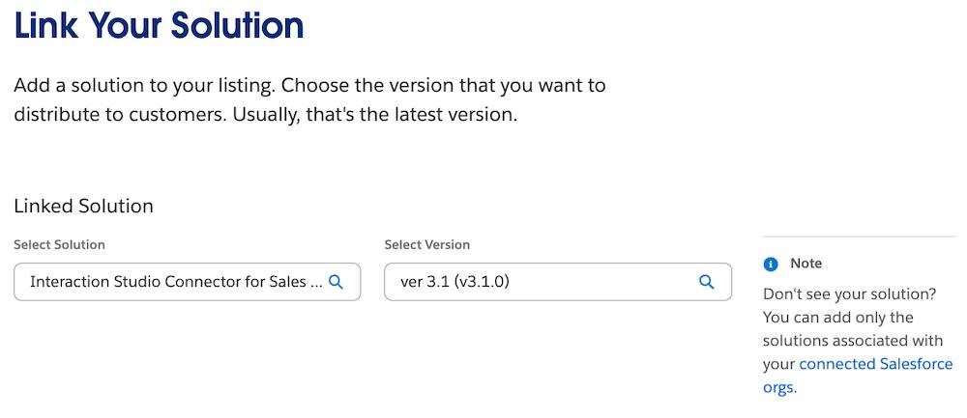Click the Select Version field label
This screenshot has width=967, height=418.
(x=426, y=244)
